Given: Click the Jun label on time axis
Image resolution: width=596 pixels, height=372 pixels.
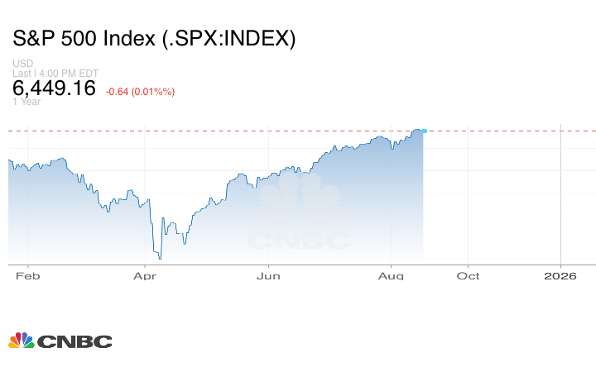Looking at the screenshot, I should pos(267,275).
